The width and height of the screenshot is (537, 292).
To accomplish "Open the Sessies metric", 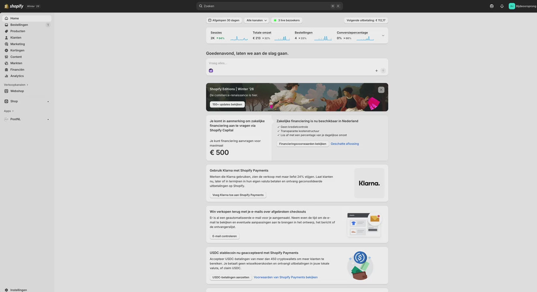I will (x=229, y=35).
